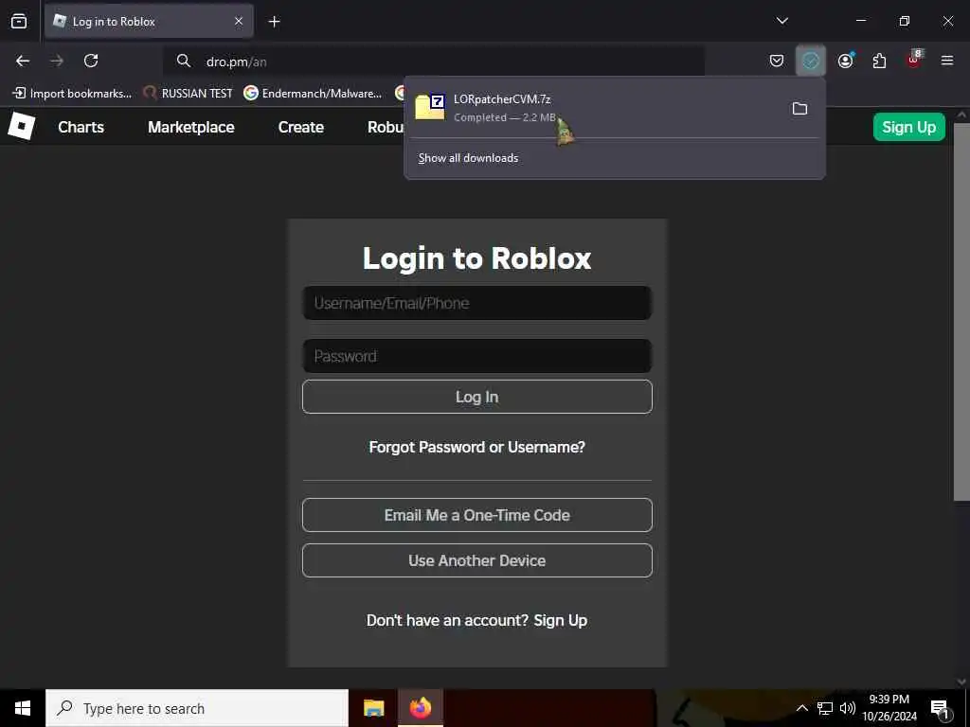The image size is (970, 727).
Task: Click the Log in to Roblox tab
Action: coord(149,21)
